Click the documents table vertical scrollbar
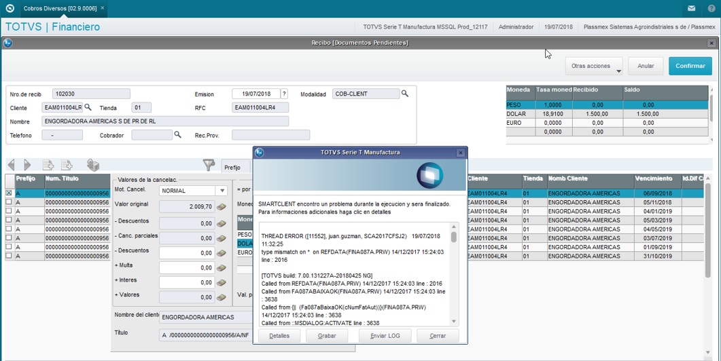 coord(707,232)
